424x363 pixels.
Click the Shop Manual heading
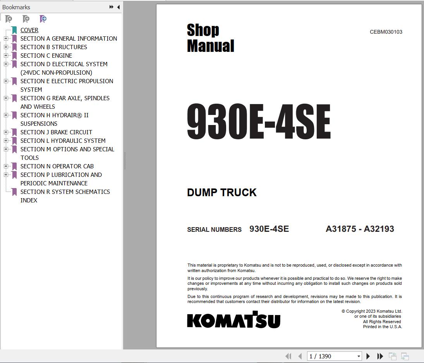click(210, 38)
